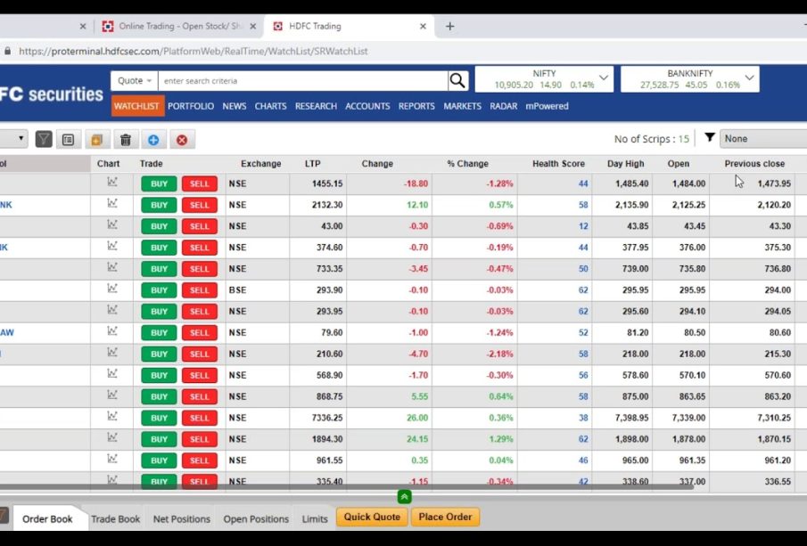Open chart icon for the 733.35 LTP row
The image size is (807, 546).
coord(112,267)
